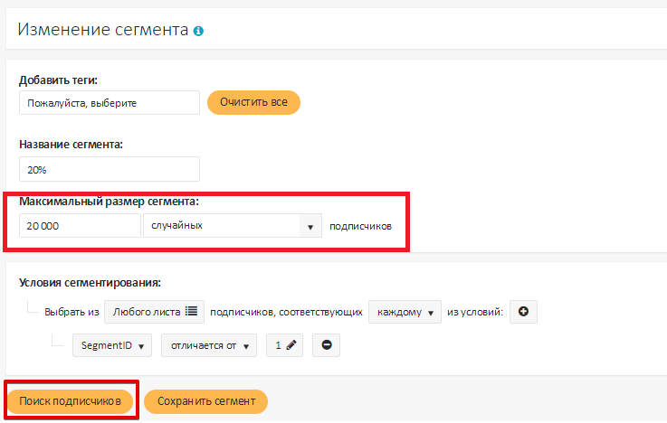Click the "Изменение сегмента" heading
The image size is (667, 423).
pyautogui.click(x=102, y=29)
